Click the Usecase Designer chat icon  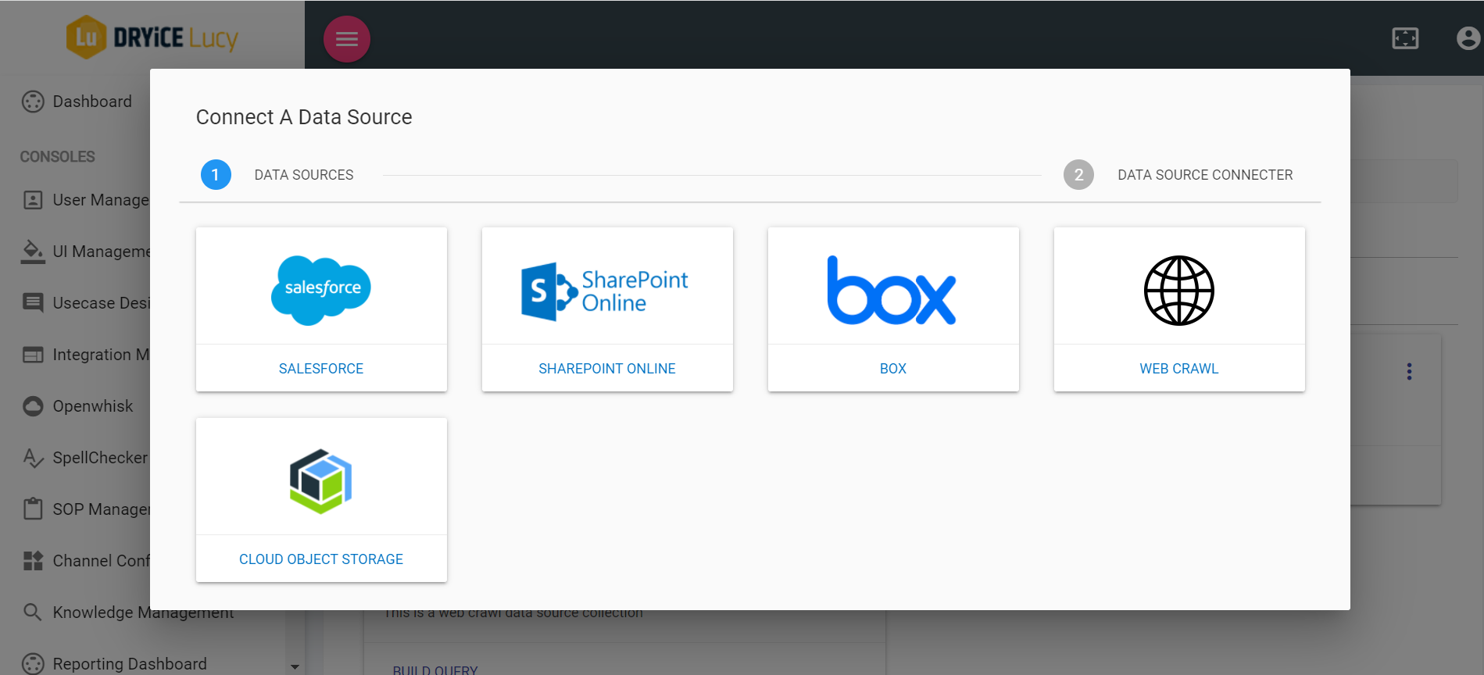33,303
